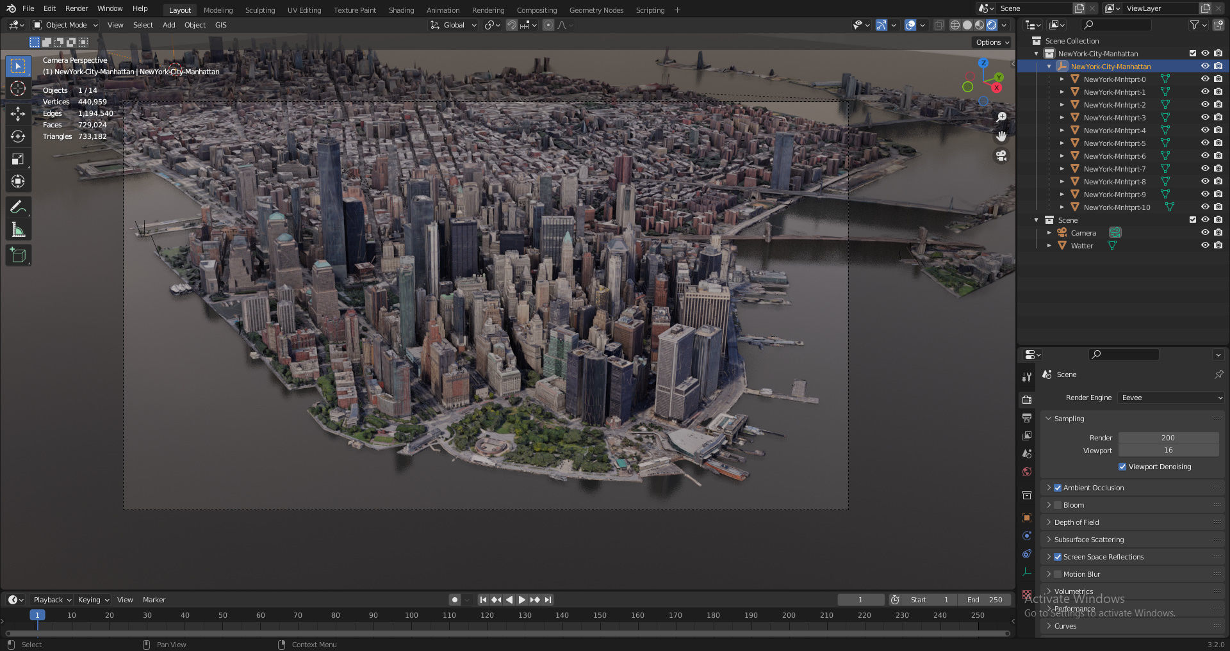Enable the Bloom checkbox
The width and height of the screenshot is (1230, 651).
[1058, 505]
